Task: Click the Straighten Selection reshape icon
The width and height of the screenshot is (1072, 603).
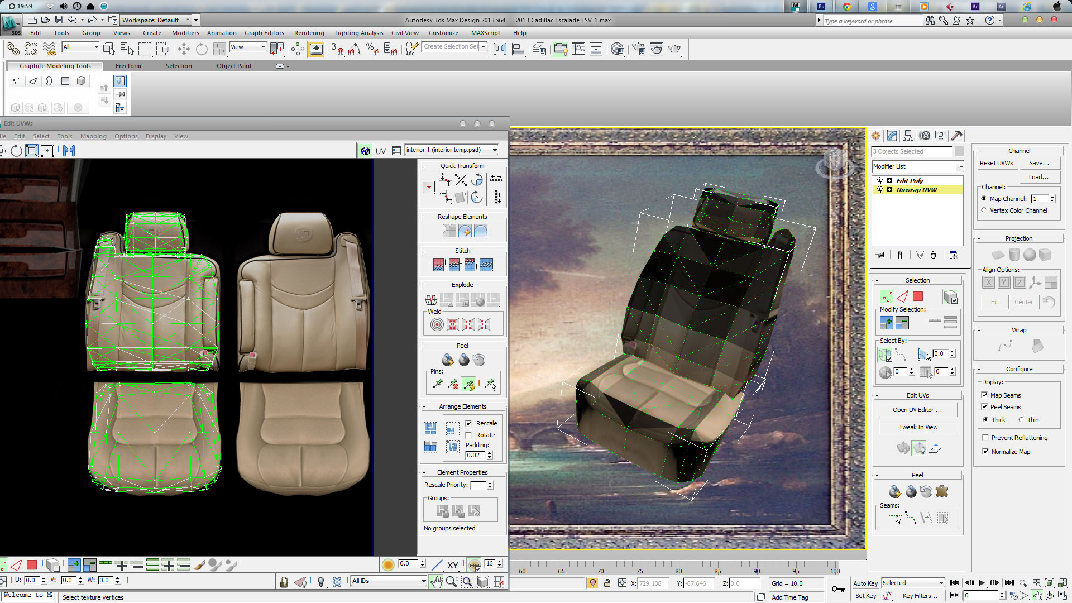Action: pyautogui.click(x=449, y=231)
